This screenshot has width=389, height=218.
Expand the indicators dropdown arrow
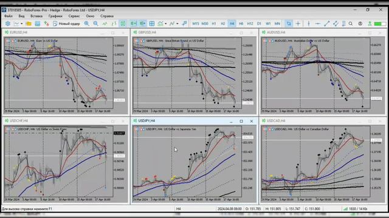click(166, 24)
